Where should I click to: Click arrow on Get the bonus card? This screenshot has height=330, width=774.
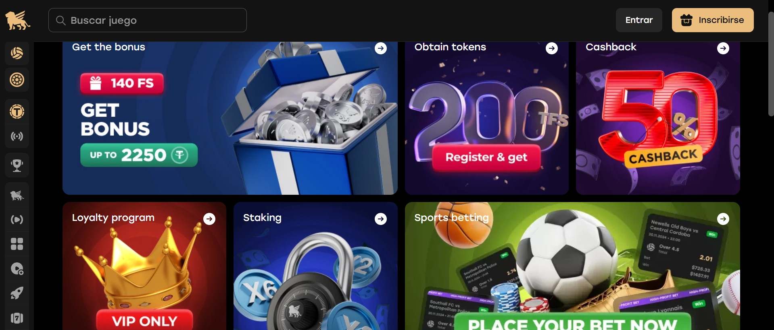click(x=381, y=48)
